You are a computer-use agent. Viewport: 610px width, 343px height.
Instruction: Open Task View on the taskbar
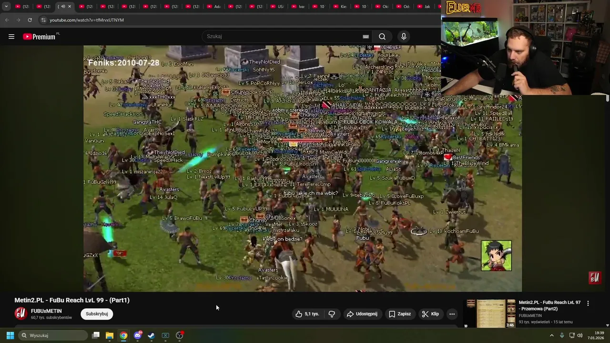[96, 335]
